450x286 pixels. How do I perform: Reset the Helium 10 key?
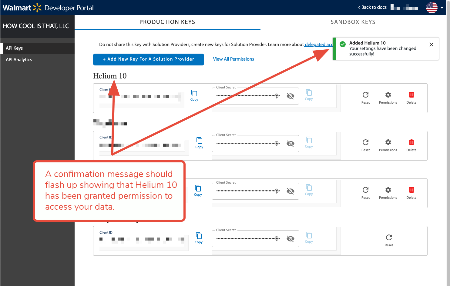point(365,98)
